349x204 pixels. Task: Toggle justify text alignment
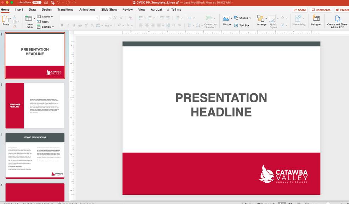159,26
